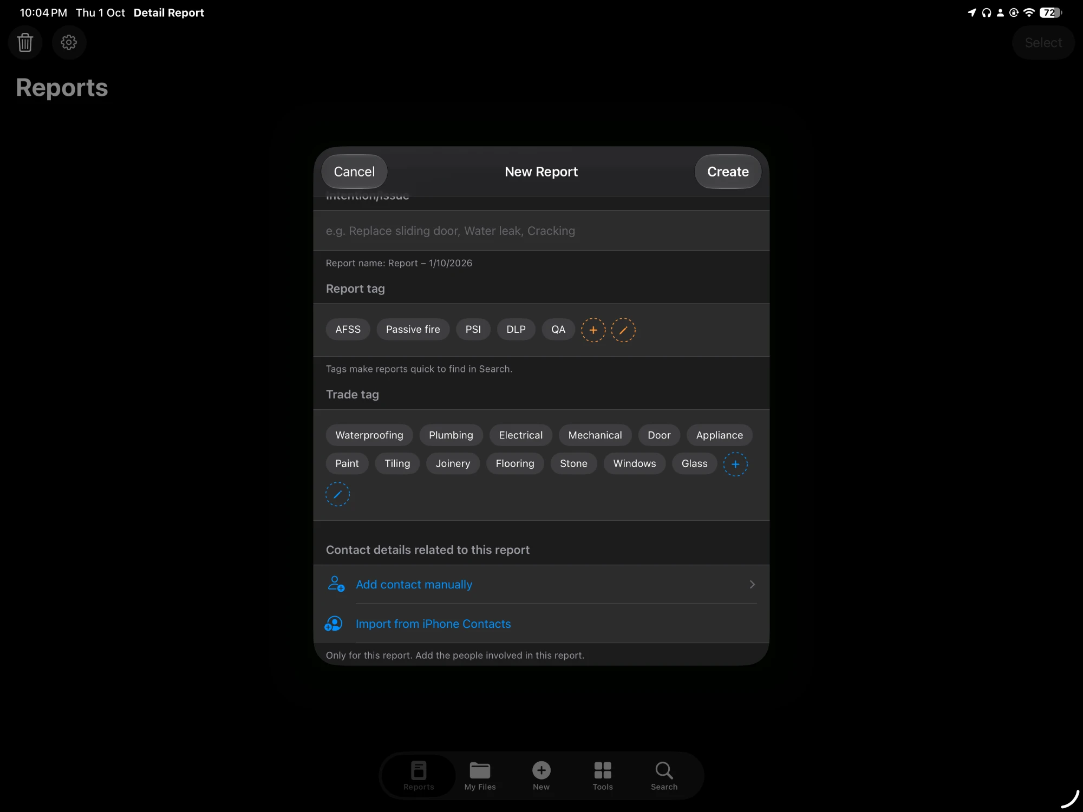This screenshot has width=1083, height=812.
Task: Toggle the AFSS report tag
Action: (x=348, y=329)
